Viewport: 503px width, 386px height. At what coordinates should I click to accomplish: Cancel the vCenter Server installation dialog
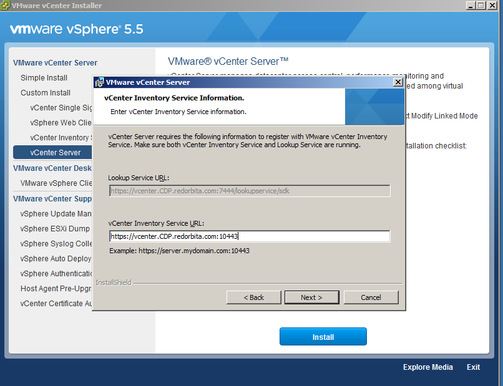click(x=371, y=297)
